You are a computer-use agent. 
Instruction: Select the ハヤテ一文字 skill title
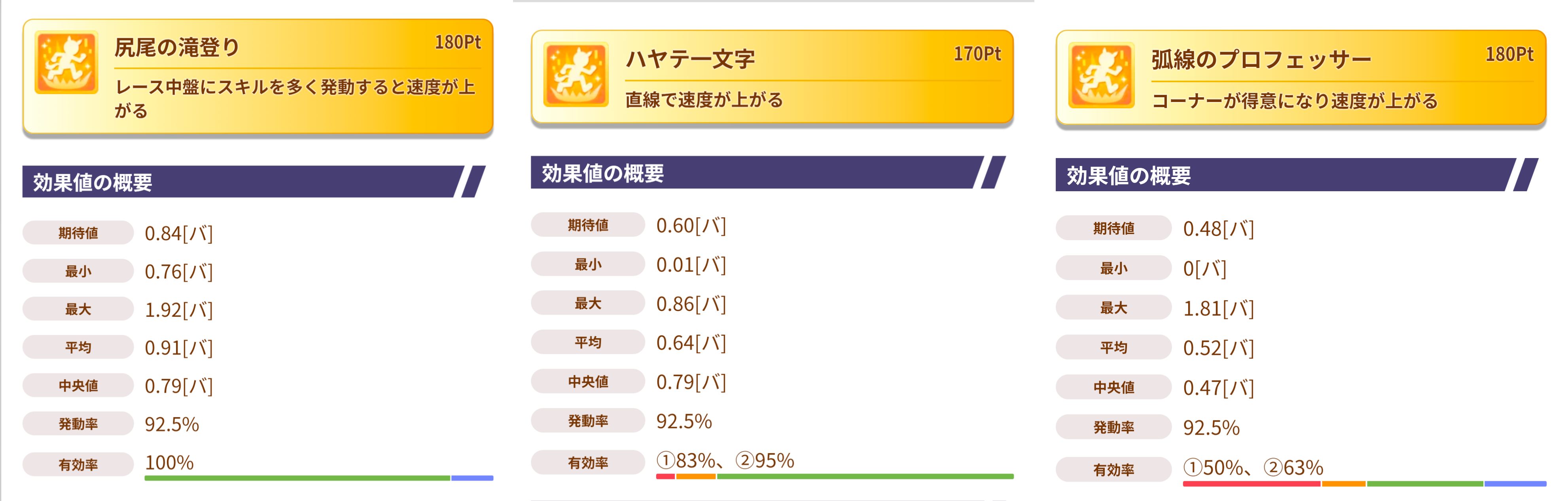[690, 59]
